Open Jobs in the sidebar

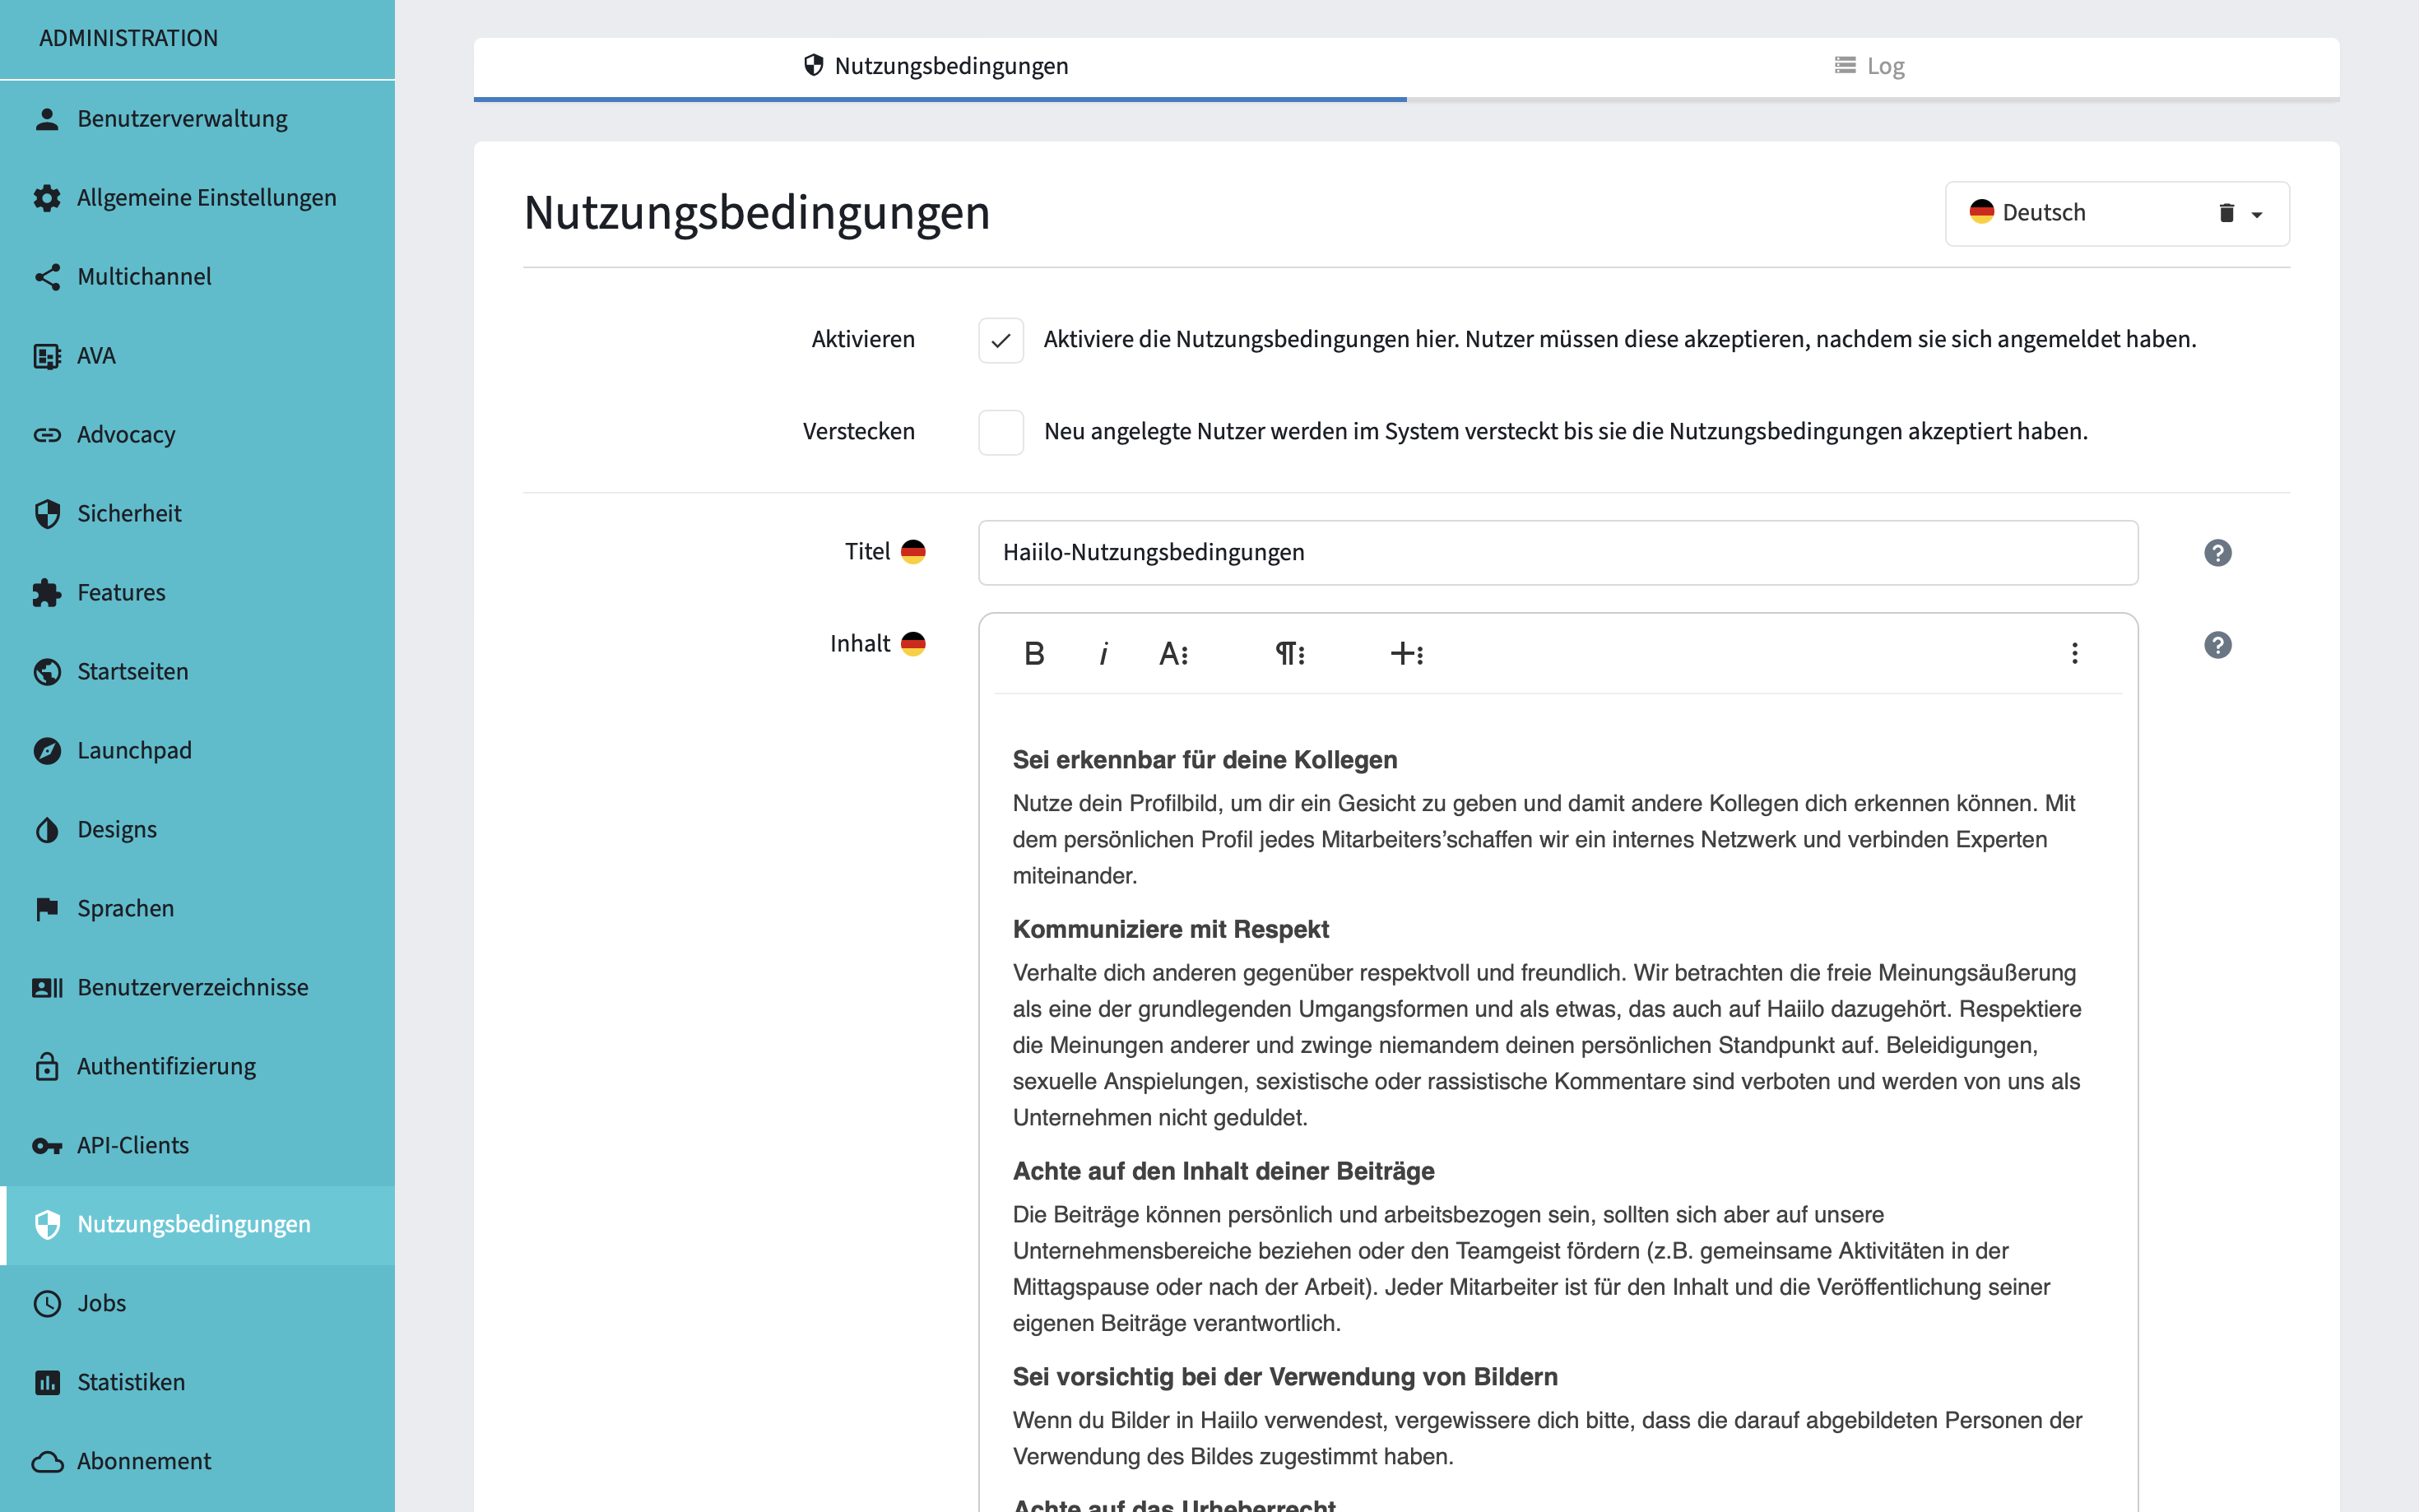click(x=197, y=1304)
